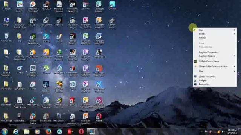Image resolution: width=241 pixels, height=135 pixels.
Task: Open Windows Media Player taskbar icon
Action: [37, 132]
